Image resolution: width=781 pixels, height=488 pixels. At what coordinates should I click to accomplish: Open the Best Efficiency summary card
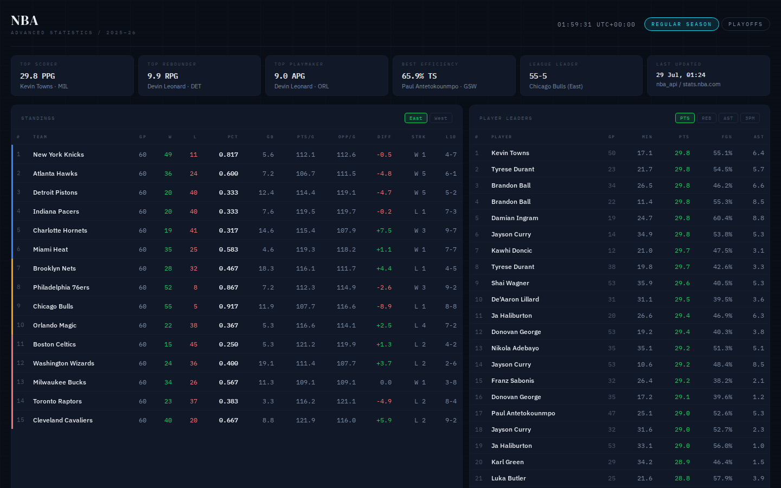click(454, 76)
